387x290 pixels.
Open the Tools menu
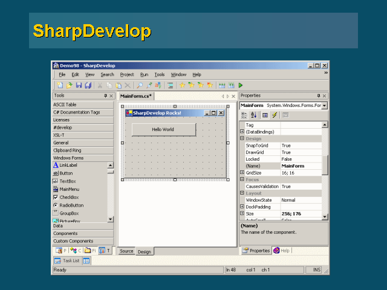coord(160,74)
